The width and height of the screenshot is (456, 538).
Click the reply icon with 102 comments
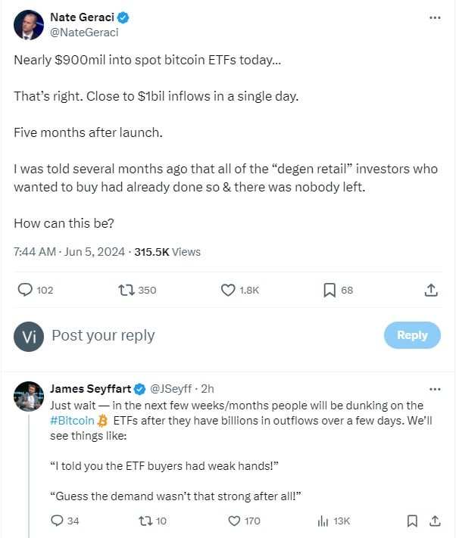coord(25,290)
